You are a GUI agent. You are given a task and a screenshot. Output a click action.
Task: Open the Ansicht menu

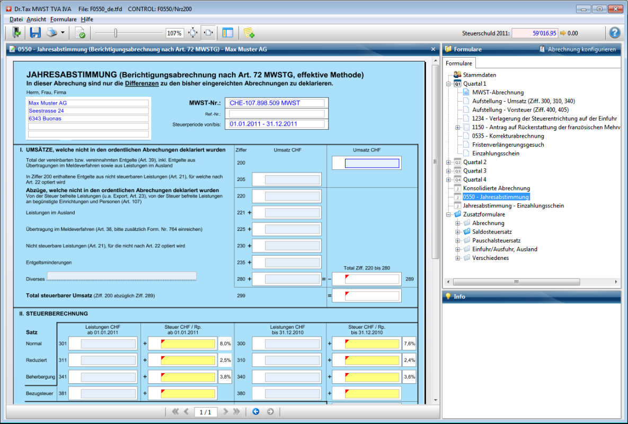37,19
